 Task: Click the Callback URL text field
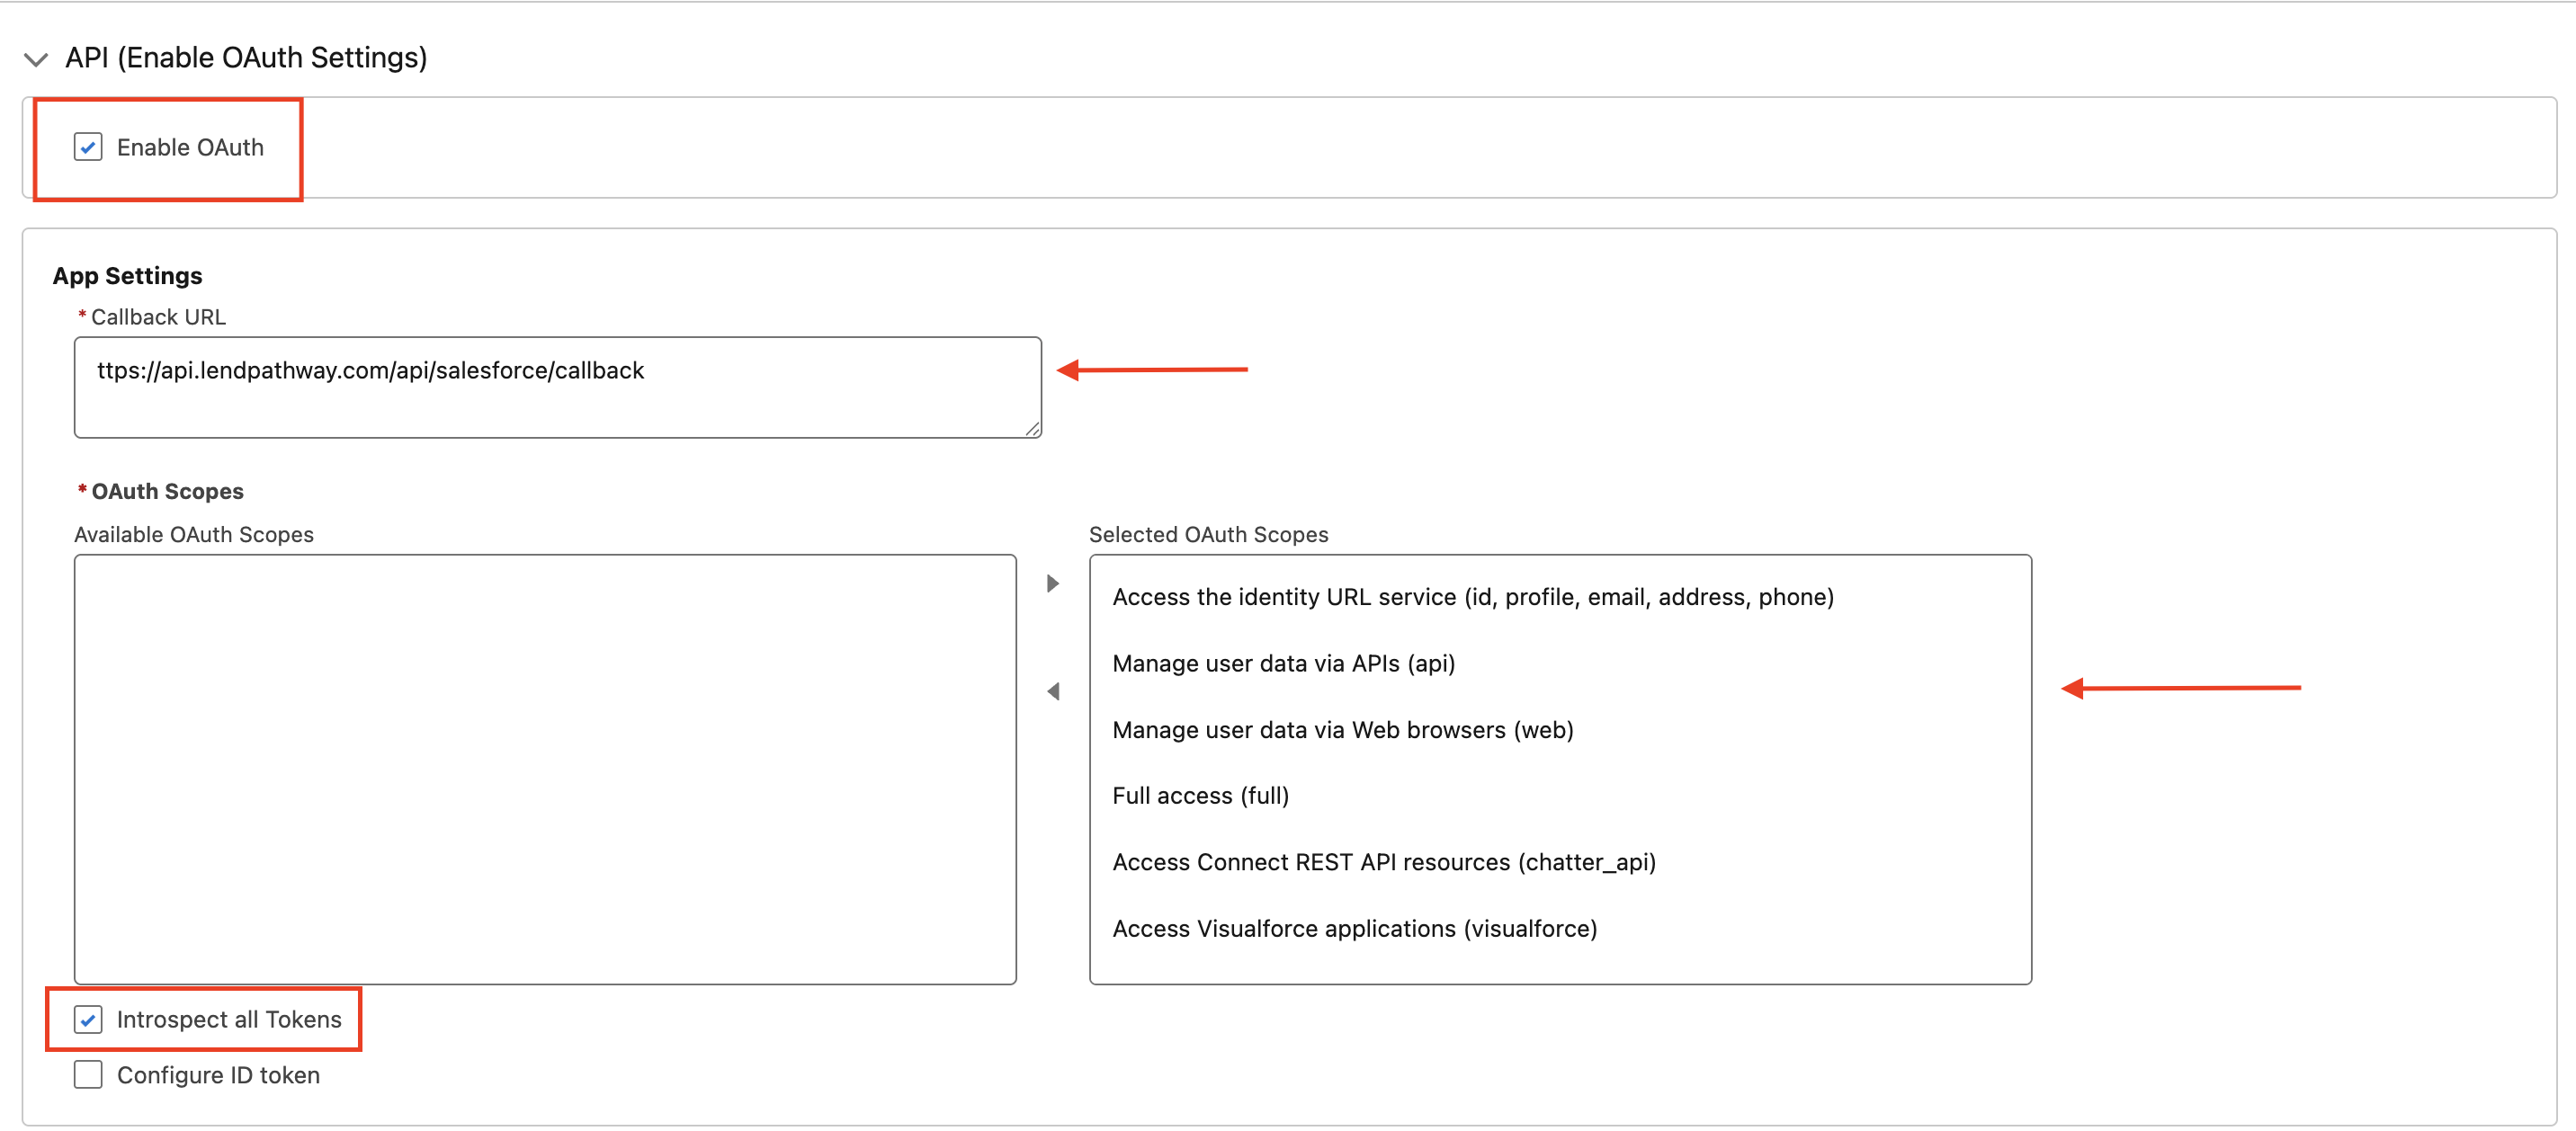(557, 387)
